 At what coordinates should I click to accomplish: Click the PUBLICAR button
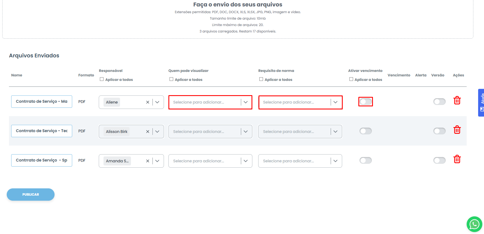coord(30,195)
